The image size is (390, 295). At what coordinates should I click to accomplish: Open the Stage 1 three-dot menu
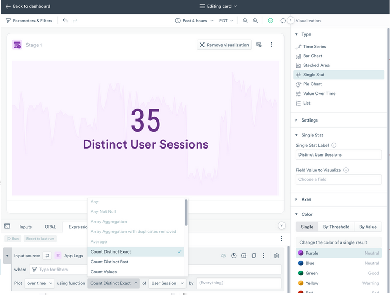tap(272, 45)
